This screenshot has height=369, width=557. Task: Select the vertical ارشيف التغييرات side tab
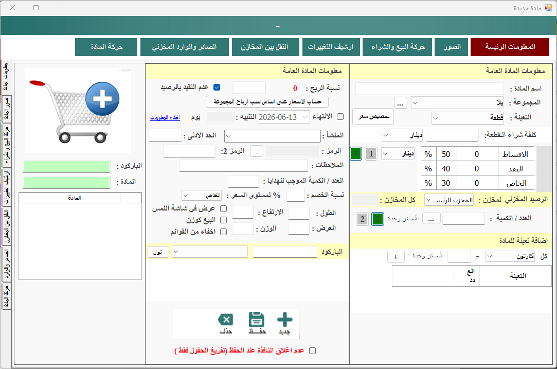(6, 187)
